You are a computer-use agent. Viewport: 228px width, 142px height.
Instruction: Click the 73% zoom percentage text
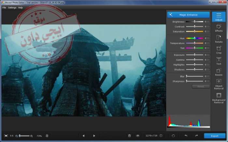39,136
